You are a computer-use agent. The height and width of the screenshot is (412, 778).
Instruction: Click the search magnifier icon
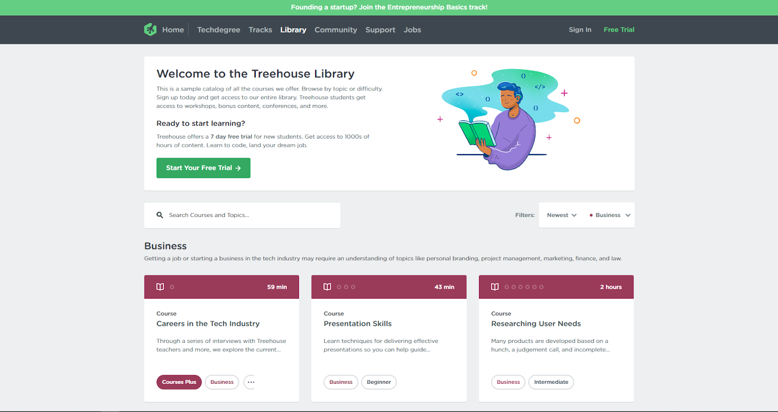(x=159, y=215)
